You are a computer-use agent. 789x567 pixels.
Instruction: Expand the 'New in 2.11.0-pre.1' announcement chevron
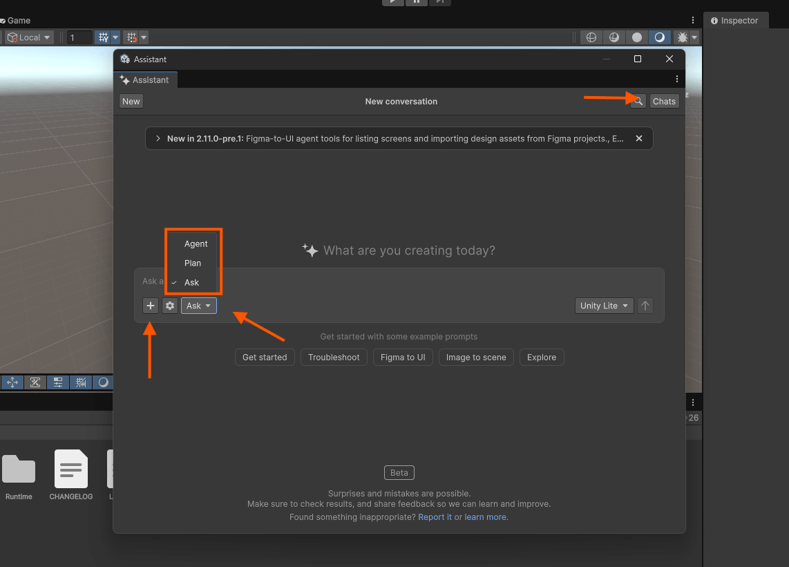tap(158, 138)
